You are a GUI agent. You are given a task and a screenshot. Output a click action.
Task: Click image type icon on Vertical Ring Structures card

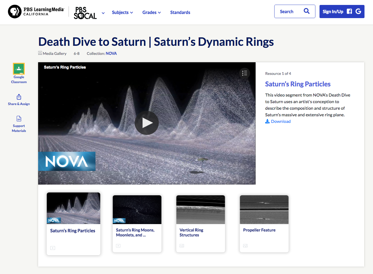point(182,246)
